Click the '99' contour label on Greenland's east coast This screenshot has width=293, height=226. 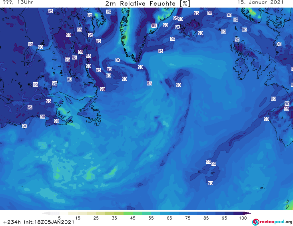point(153,26)
